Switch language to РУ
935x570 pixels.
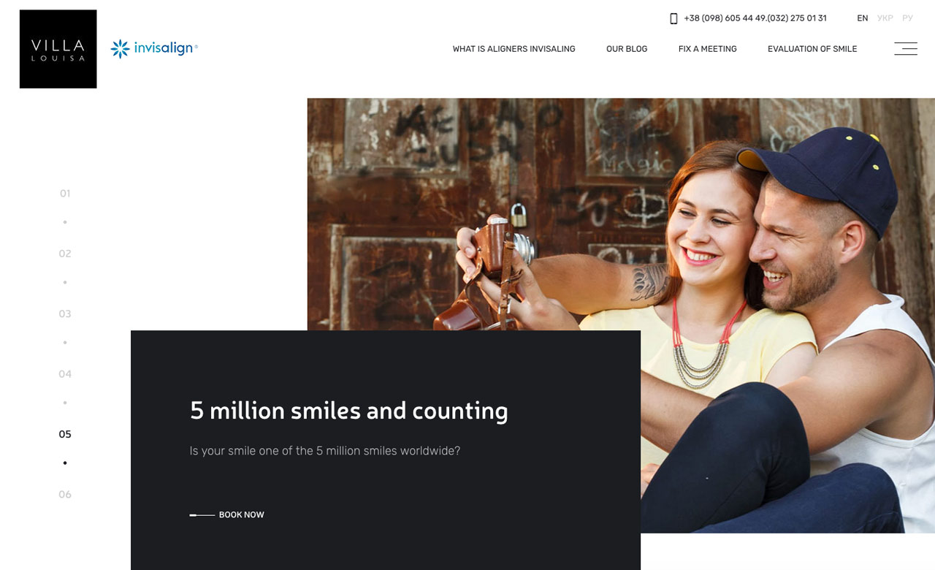907,18
